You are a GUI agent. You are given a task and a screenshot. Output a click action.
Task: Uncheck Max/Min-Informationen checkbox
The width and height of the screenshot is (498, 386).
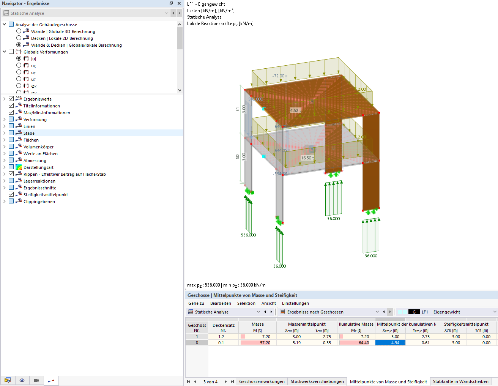coord(11,112)
